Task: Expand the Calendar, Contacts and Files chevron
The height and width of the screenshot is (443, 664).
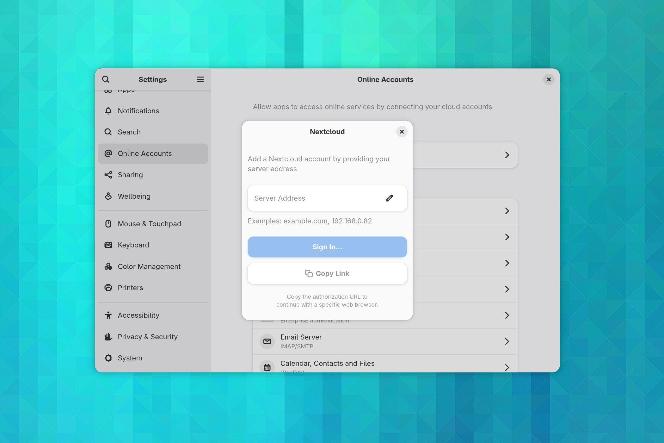Action: 507,367
